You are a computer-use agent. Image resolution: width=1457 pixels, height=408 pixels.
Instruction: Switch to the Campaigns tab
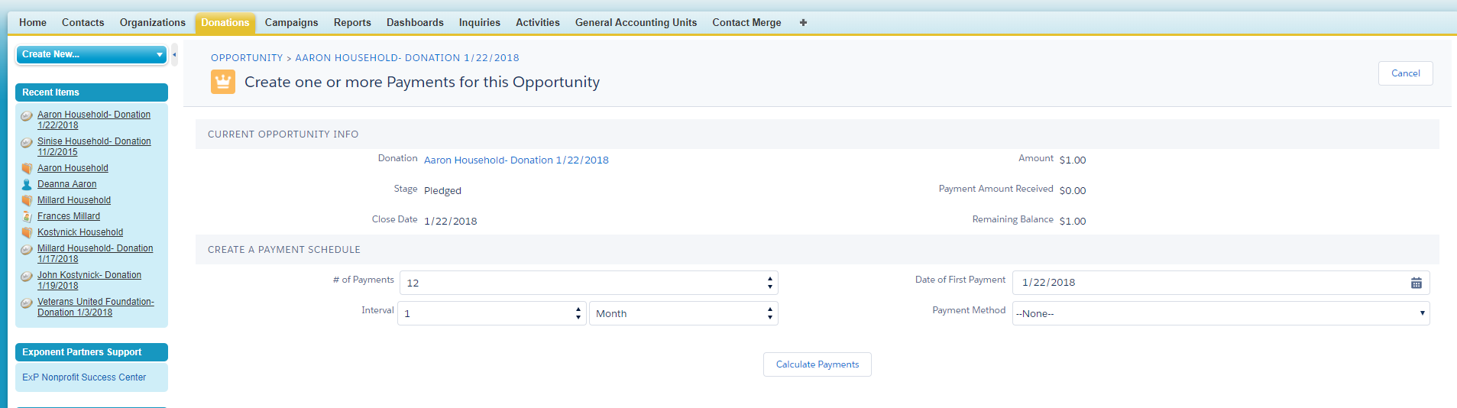(291, 23)
